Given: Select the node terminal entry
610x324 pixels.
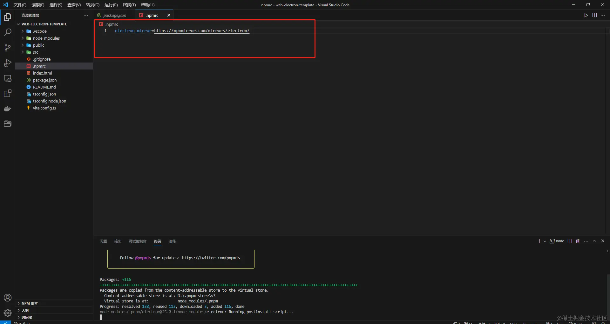Looking at the screenshot, I should point(557,241).
